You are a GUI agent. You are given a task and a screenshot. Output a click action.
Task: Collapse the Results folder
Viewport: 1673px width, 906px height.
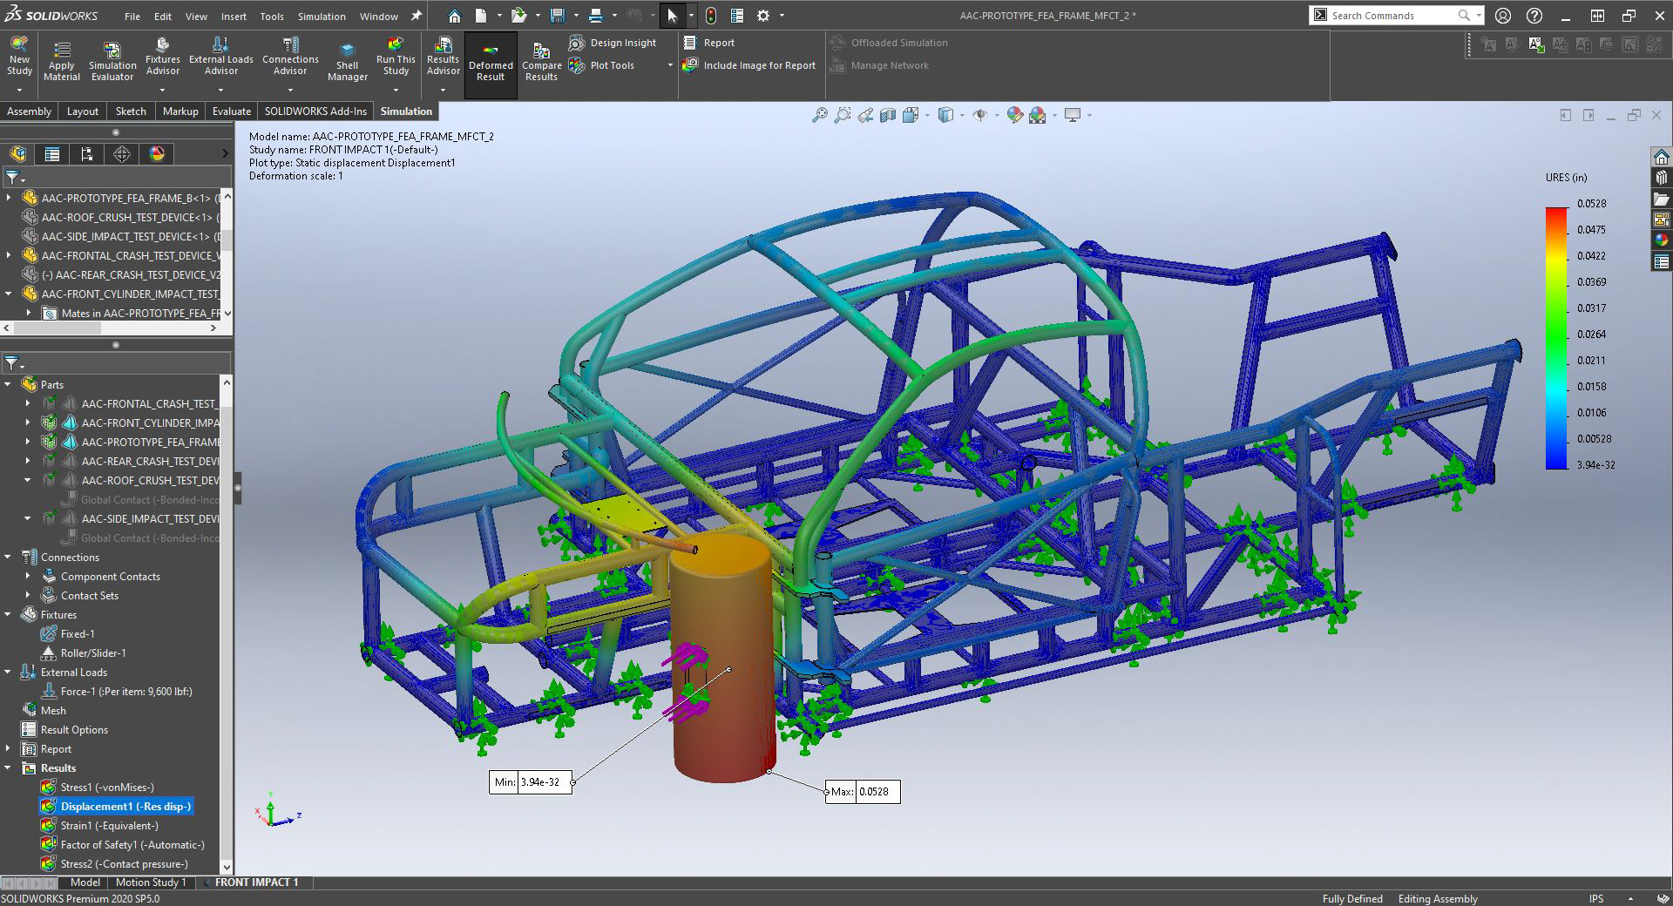pyautogui.click(x=9, y=767)
